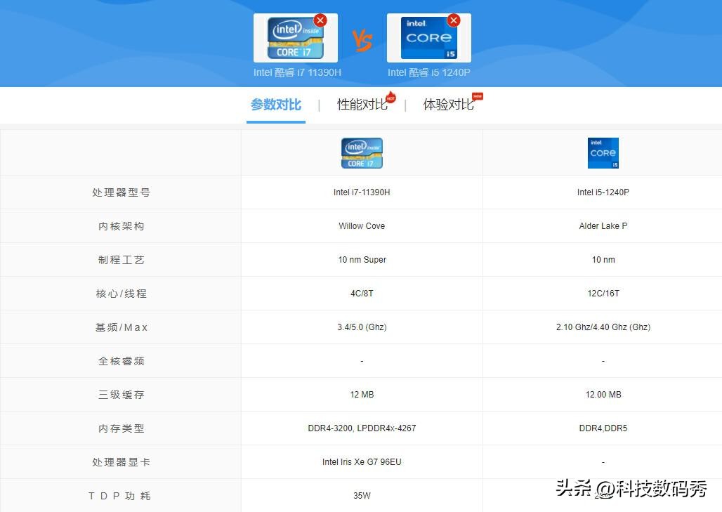Screen dimensions: 722x512
Task: Click the Willow Cove architecture cell
Action: click(x=362, y=225)
